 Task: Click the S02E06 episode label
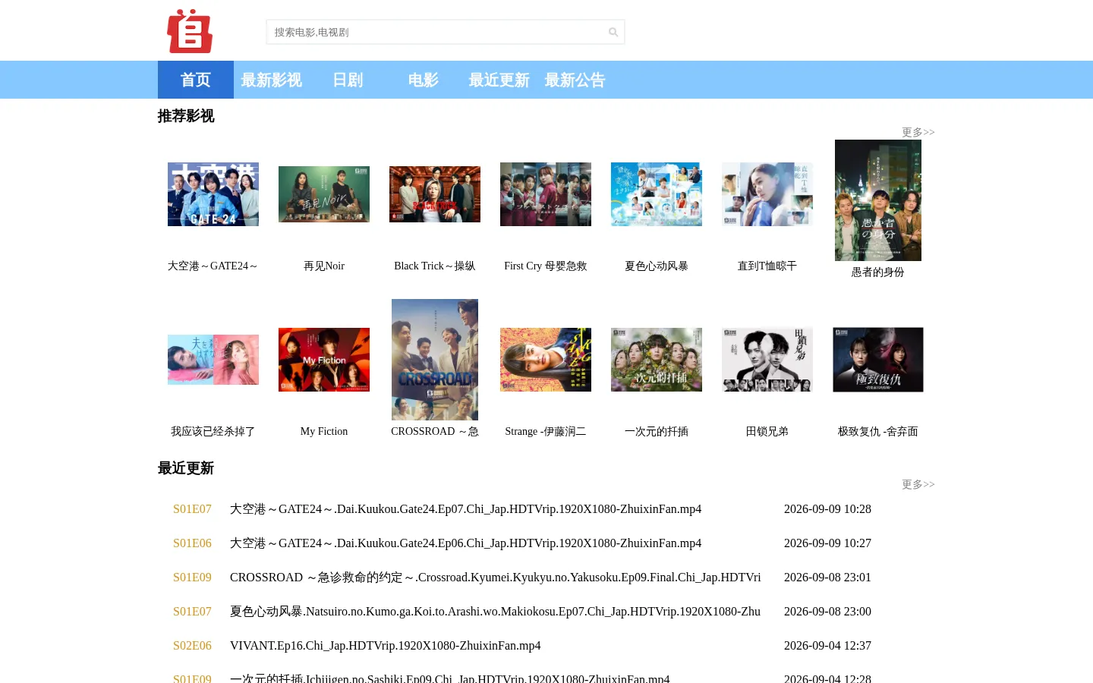pyautogui.click(x=192, y=646)
